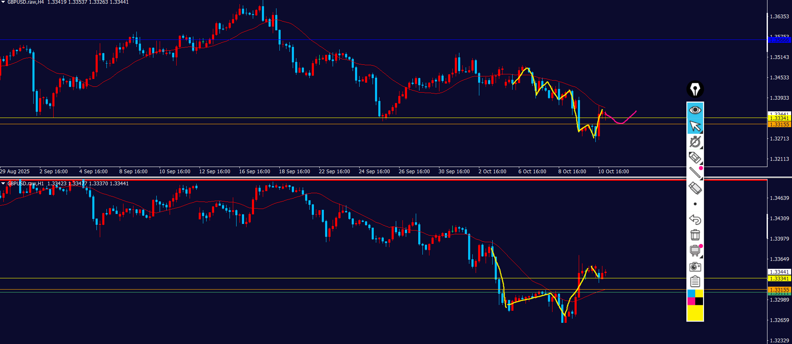Take a screenshot with the camera icon
Viewport: 792px width, 344px height.
click(695, 266)
